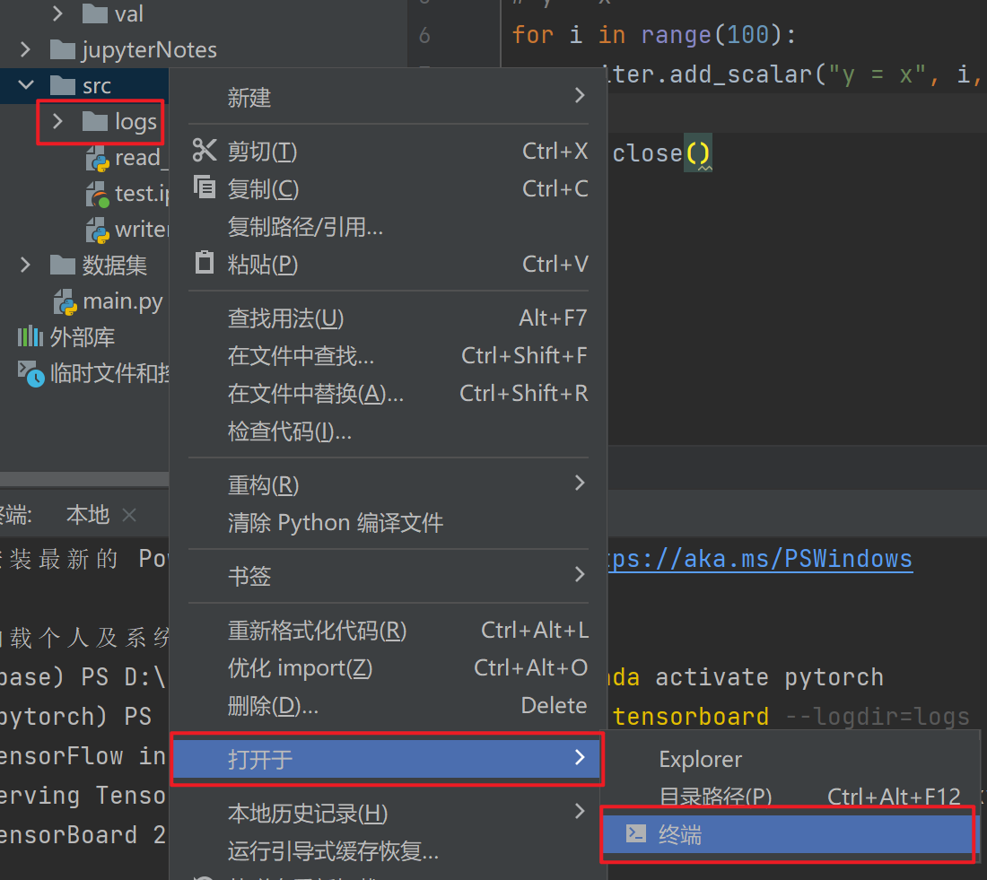The height and width of the screenshot is (880, 987).
Task: Click the External Libraries bar icon
Action: (x=30, y=337)
